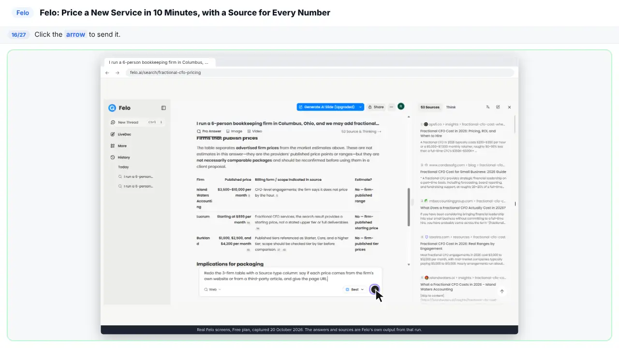The width and height of the screenshot is (619, 348).
Task: Switch to the Image tab
Action: [x=234, y=131]
